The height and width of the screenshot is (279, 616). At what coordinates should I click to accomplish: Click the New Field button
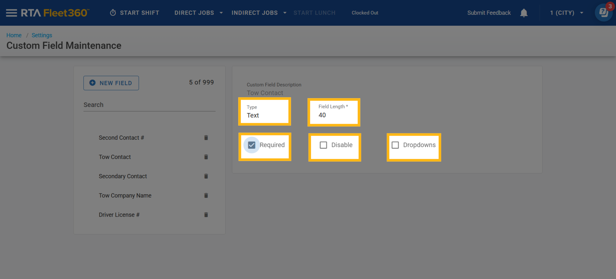point(111,83)
